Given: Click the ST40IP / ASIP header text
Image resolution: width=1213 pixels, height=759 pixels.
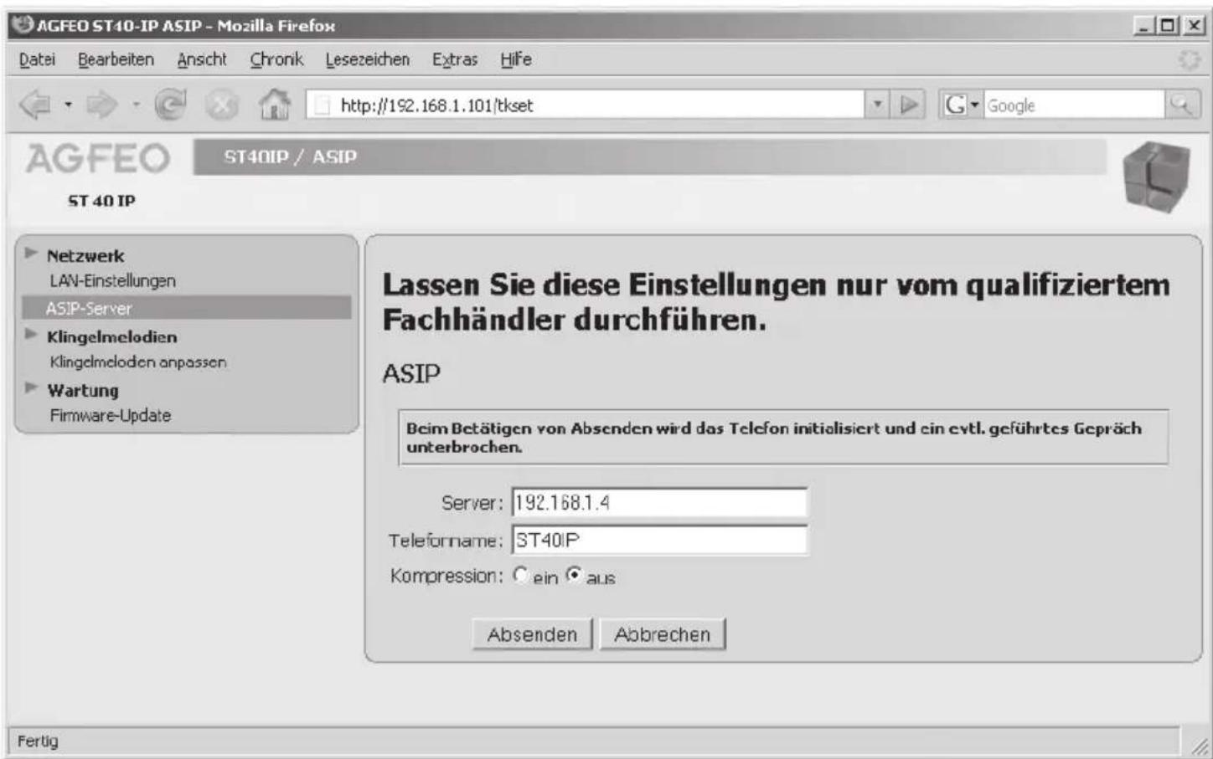Looking at the screenshot, I should pos(290,157).
